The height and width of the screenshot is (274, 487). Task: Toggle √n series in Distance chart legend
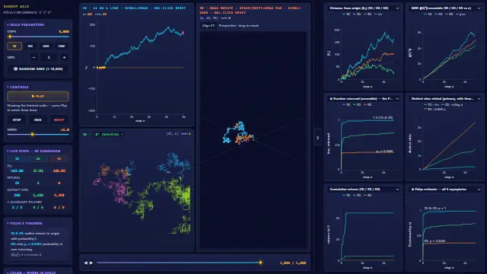377,14
